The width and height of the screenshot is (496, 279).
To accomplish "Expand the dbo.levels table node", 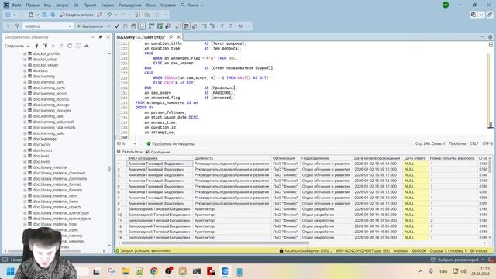I will pos(25,162).
